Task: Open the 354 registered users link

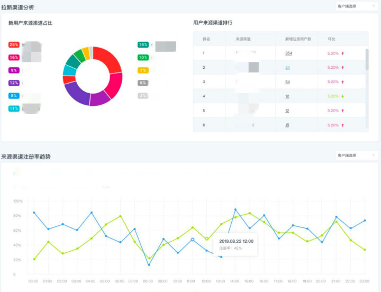Action: click(x=288, y=53)
